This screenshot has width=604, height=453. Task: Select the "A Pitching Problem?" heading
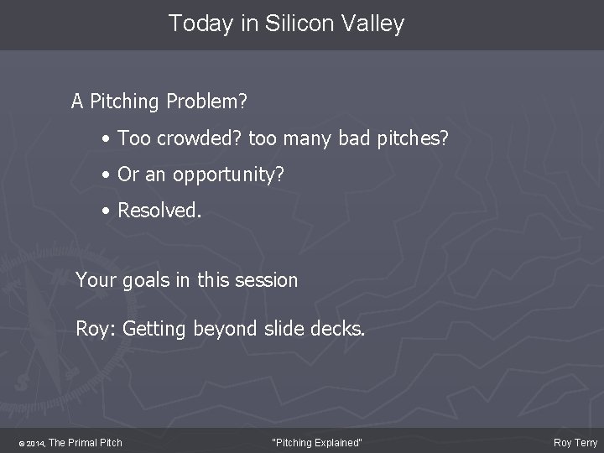point(159,102)
